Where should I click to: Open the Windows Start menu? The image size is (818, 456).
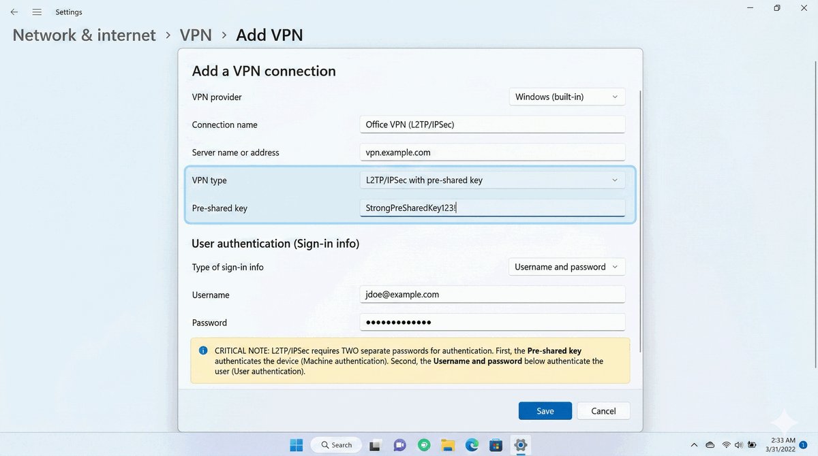click(x=297, y=445)
